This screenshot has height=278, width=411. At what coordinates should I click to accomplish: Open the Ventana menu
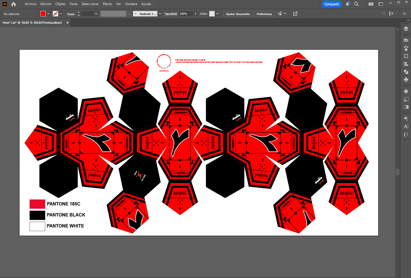131,4
